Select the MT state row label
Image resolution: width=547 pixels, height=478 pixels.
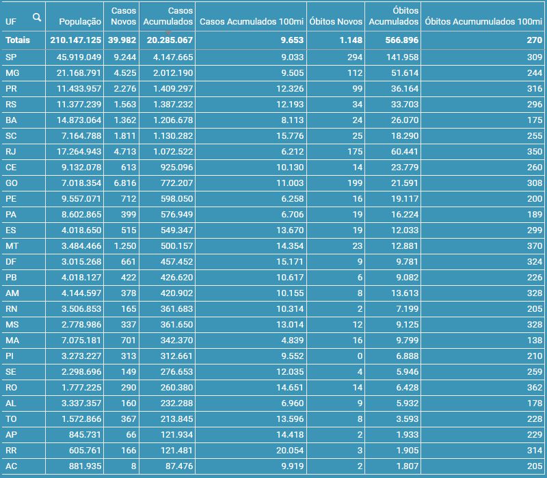[x=12, y=245]
